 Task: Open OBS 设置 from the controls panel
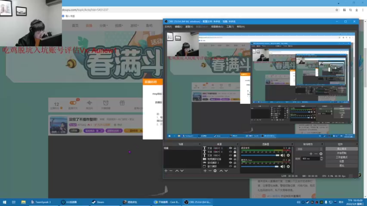click(x=342, y=162)
